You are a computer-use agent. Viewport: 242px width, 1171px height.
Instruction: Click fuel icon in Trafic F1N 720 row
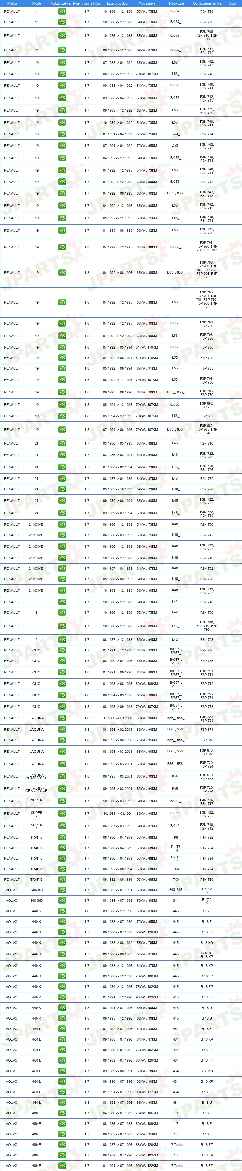click(62, 879)
